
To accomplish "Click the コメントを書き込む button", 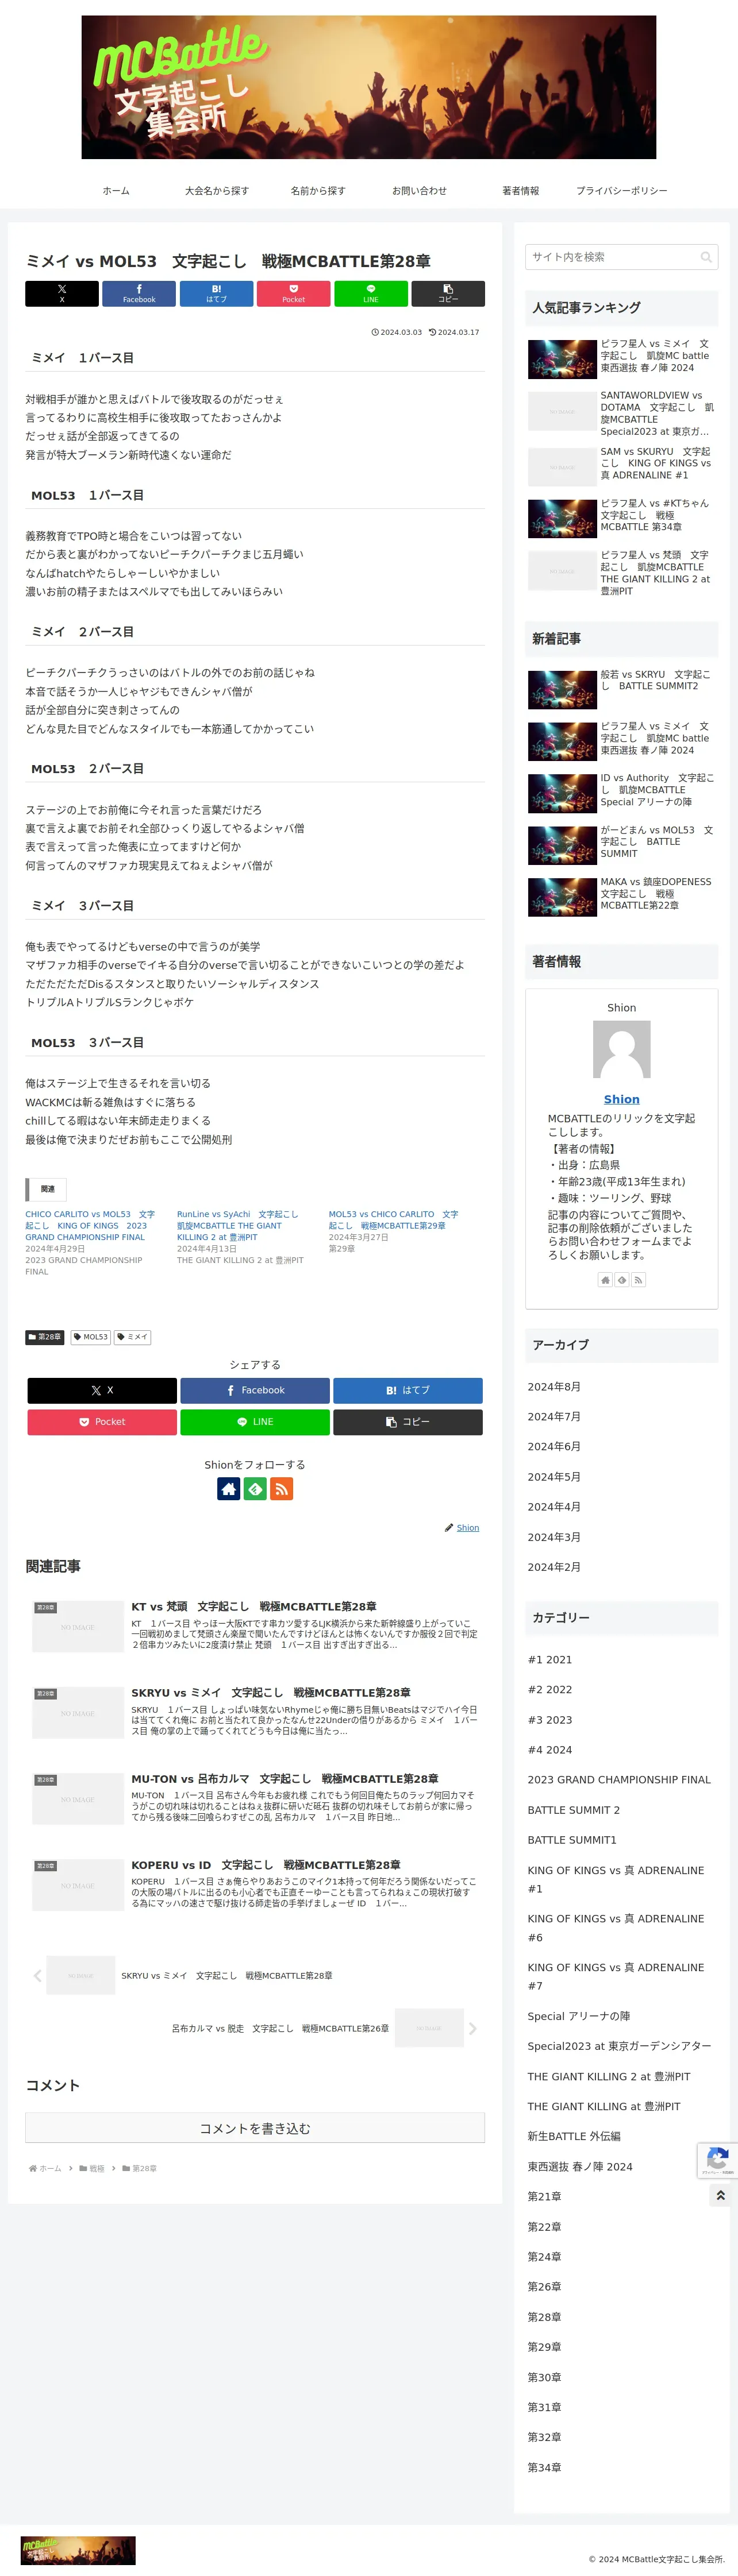I will point(255,2128).
